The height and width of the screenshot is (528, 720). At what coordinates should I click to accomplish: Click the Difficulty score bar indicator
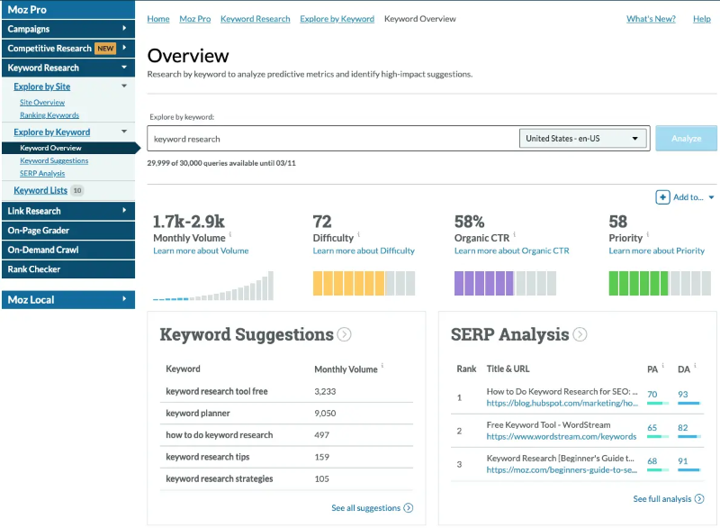click(364, 284)
